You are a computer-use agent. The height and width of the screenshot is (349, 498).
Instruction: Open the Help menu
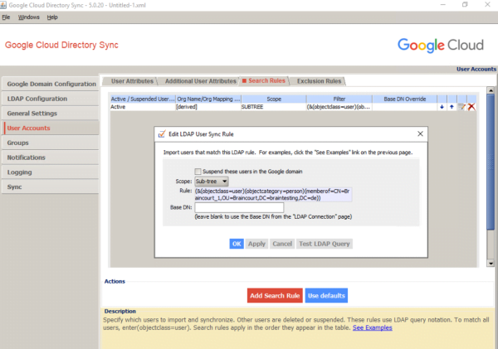(x=52, y=17)
